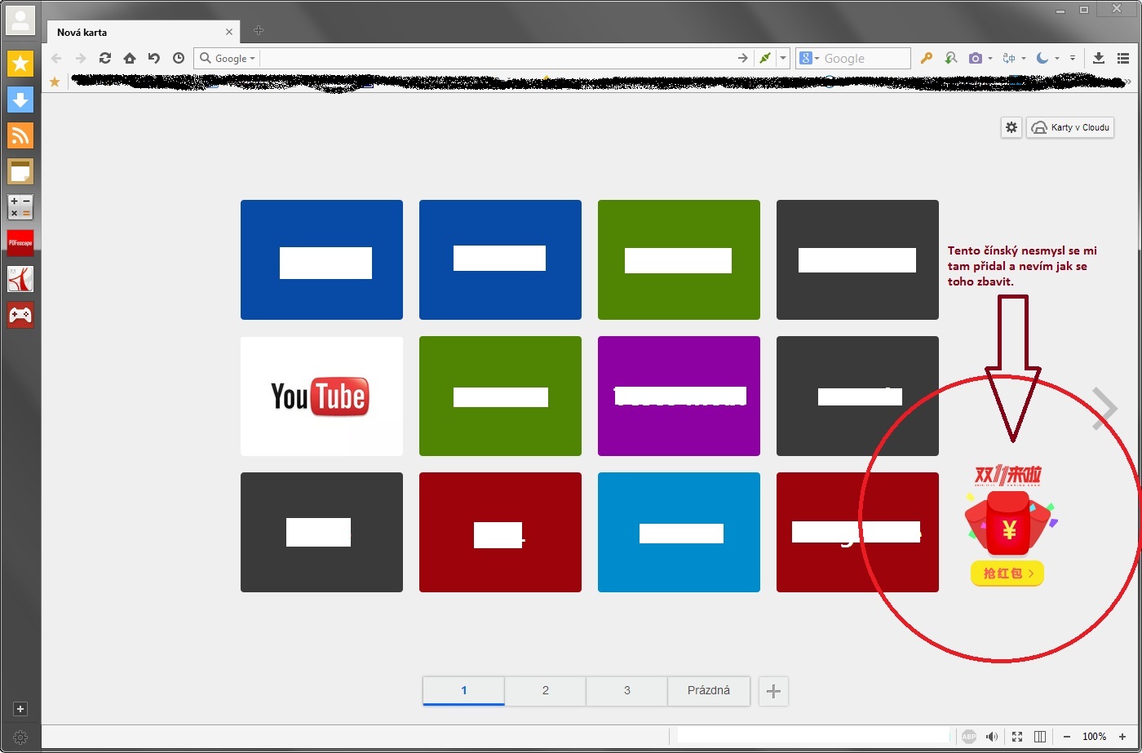Image resolution: width=1142 pixels, height=753 pixels.
Task: Expand the night mode dropdown arrow
Action: click(x=1056, y=59)
